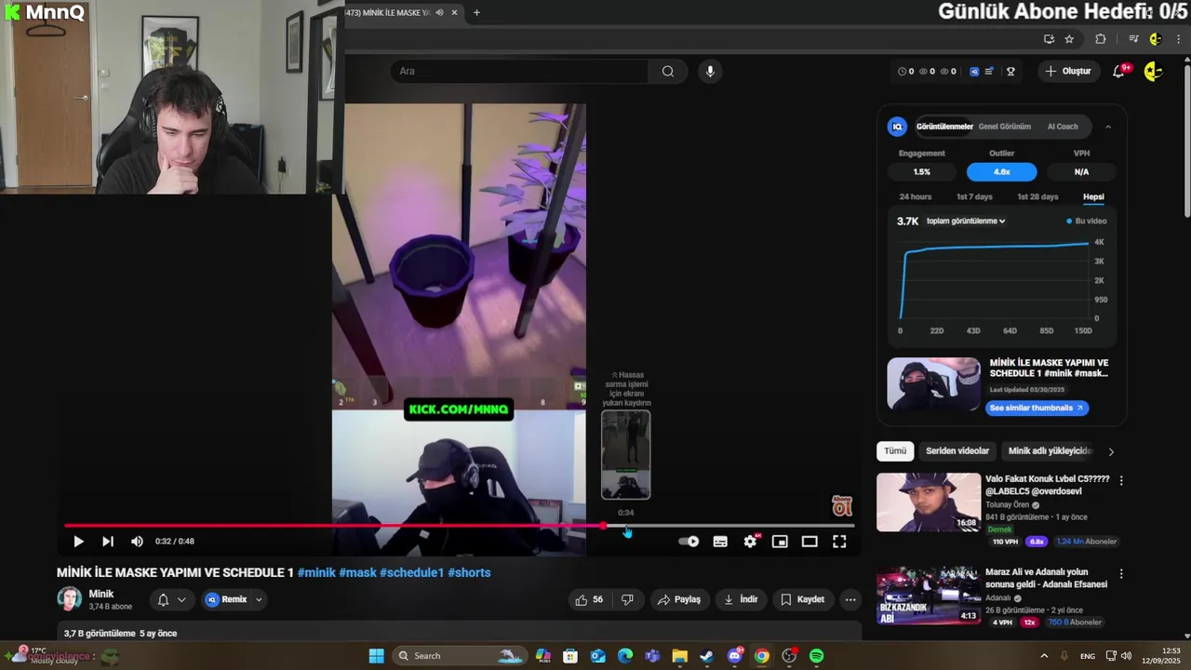The height and width of the screenshot is (670, 1191).
Task: Open Windows Start menu
Action: pyautogui.click(x=376, y=656)
